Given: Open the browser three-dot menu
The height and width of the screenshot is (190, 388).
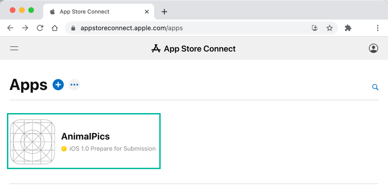Looking at the screenshot, I should [377, 28].
